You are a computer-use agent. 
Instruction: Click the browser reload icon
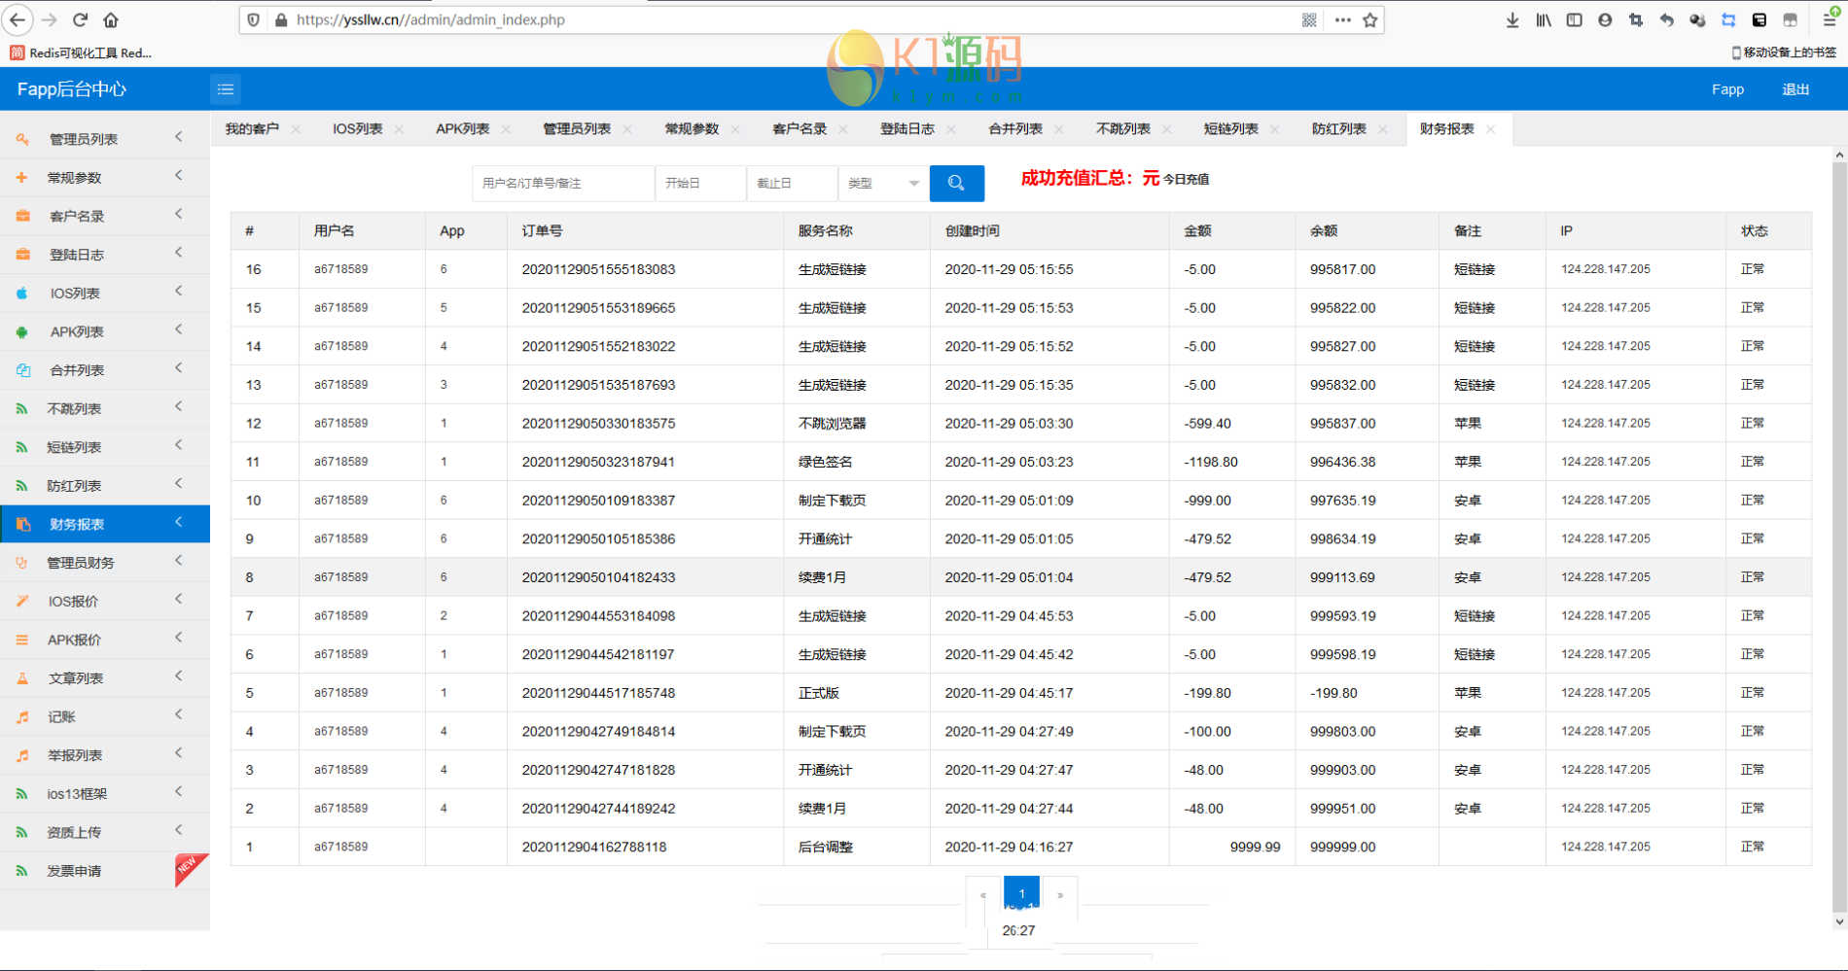[x=81, y=19]
